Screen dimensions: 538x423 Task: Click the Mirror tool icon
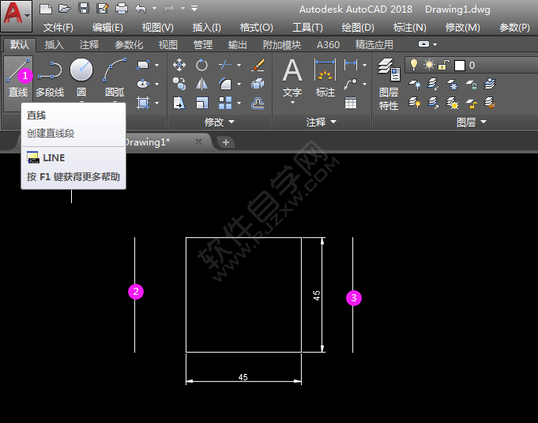[202, 84]
